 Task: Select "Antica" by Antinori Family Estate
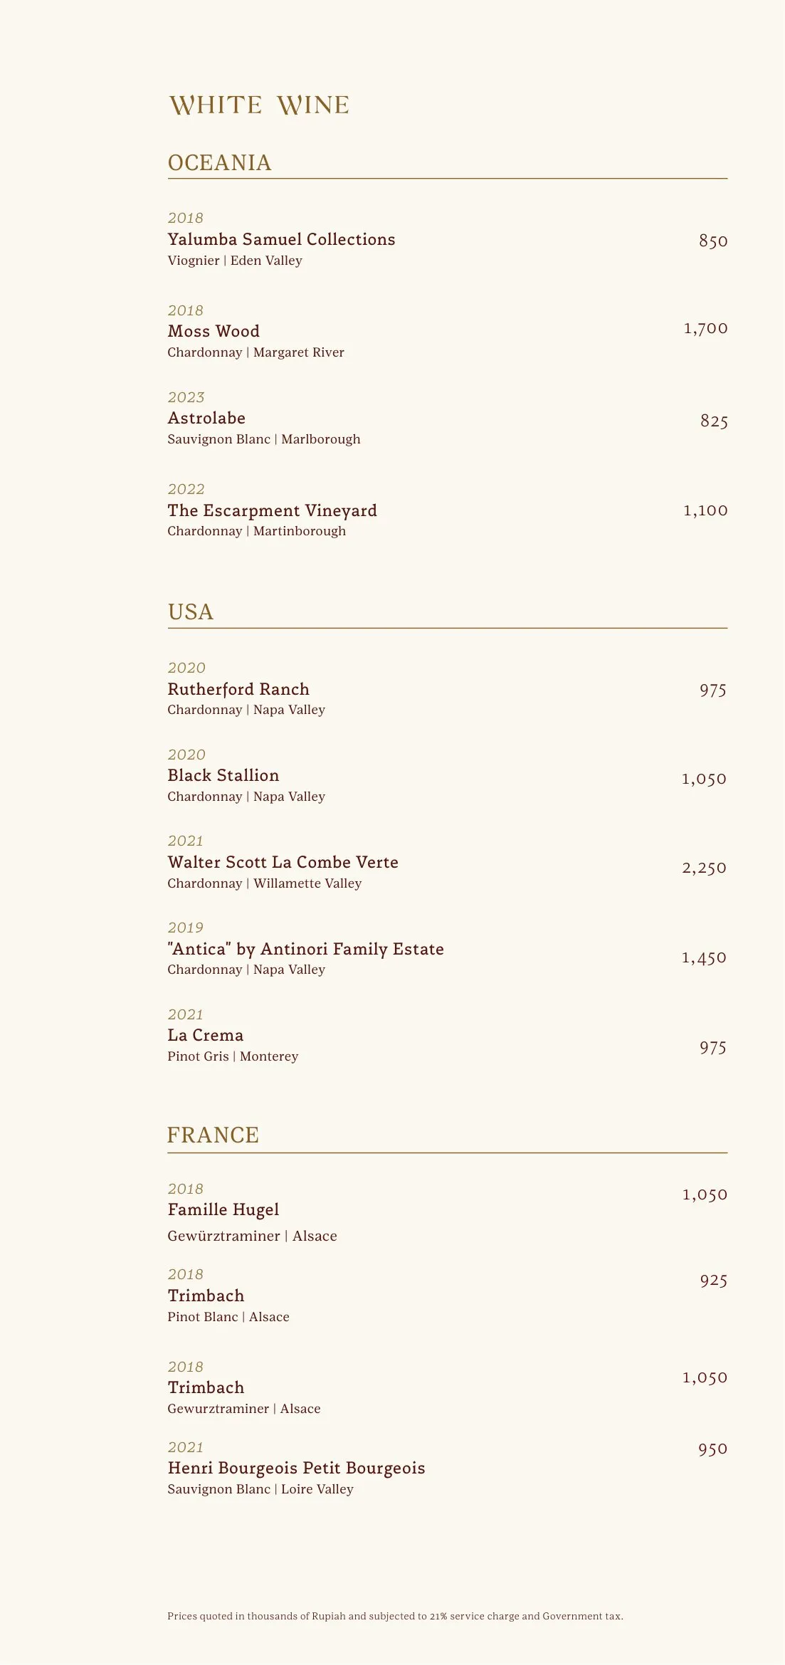click(x=305, y=949)
